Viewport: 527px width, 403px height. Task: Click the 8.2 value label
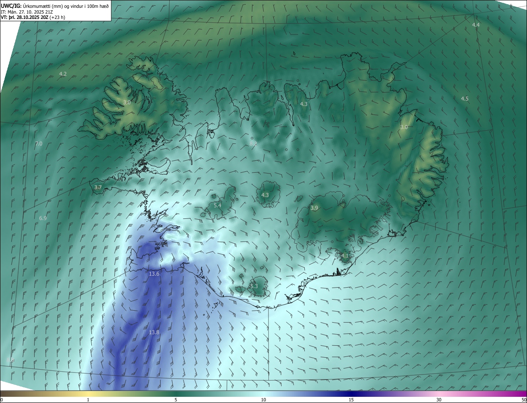253,144
